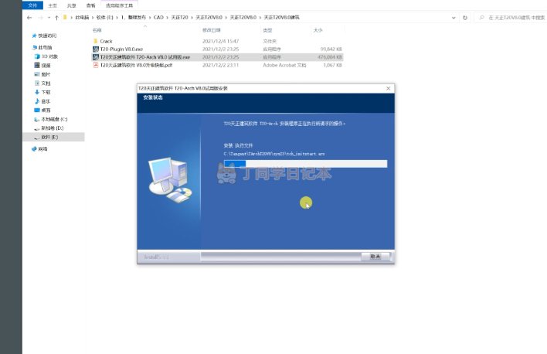Refresh the current folder

pyautogui.click(x=465, y=18)
